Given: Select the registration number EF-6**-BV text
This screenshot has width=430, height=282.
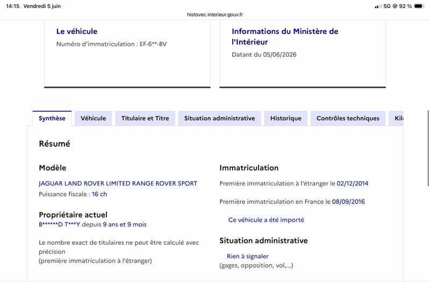Looking at the screenshot, I should [x=153, y=44].
